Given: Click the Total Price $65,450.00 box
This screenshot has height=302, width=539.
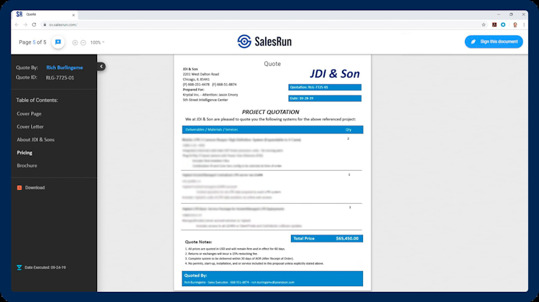Looking at the screenshot, I should point(326,238).
